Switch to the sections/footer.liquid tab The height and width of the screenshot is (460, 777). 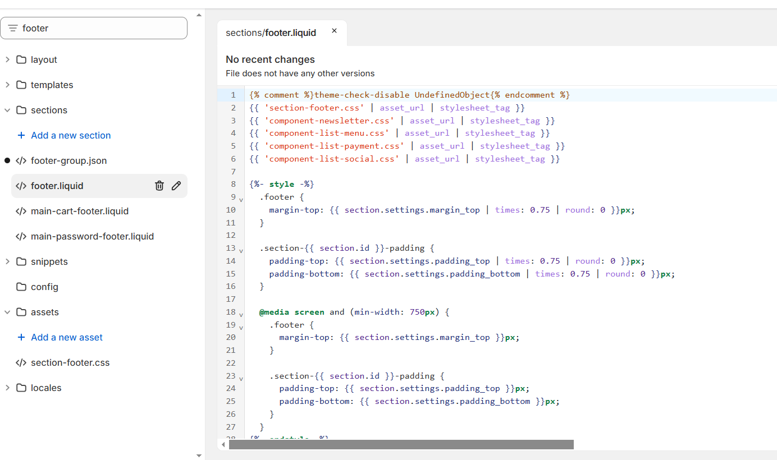(x=271, y=33)
